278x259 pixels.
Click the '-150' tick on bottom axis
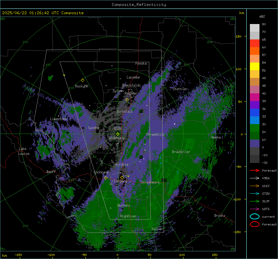coord(18,255)
